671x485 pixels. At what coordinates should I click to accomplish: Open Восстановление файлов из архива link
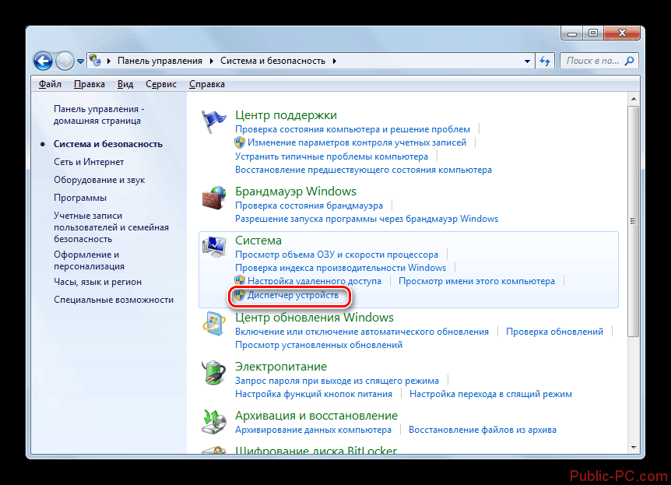(x=483, y=430)
